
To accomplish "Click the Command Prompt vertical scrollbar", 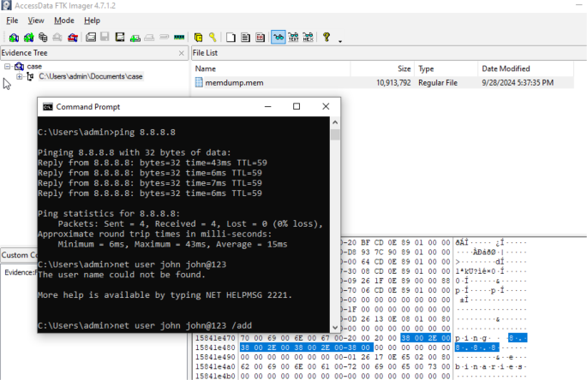I will pyautogui.click(x=335, y=223).
